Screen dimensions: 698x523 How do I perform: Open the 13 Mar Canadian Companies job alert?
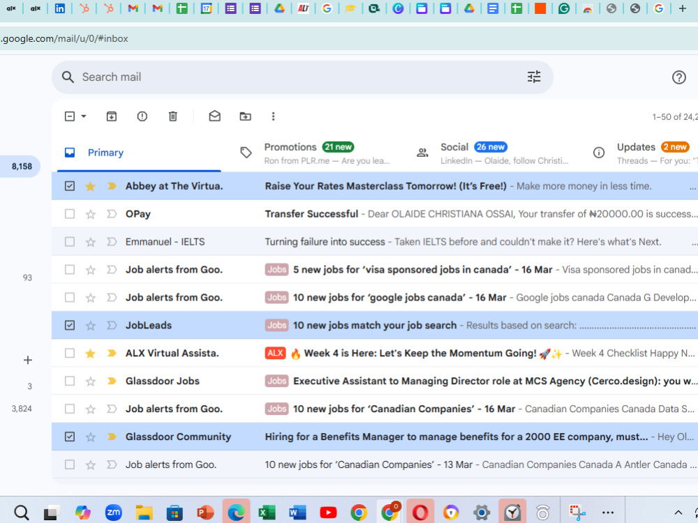pos(374,464)
